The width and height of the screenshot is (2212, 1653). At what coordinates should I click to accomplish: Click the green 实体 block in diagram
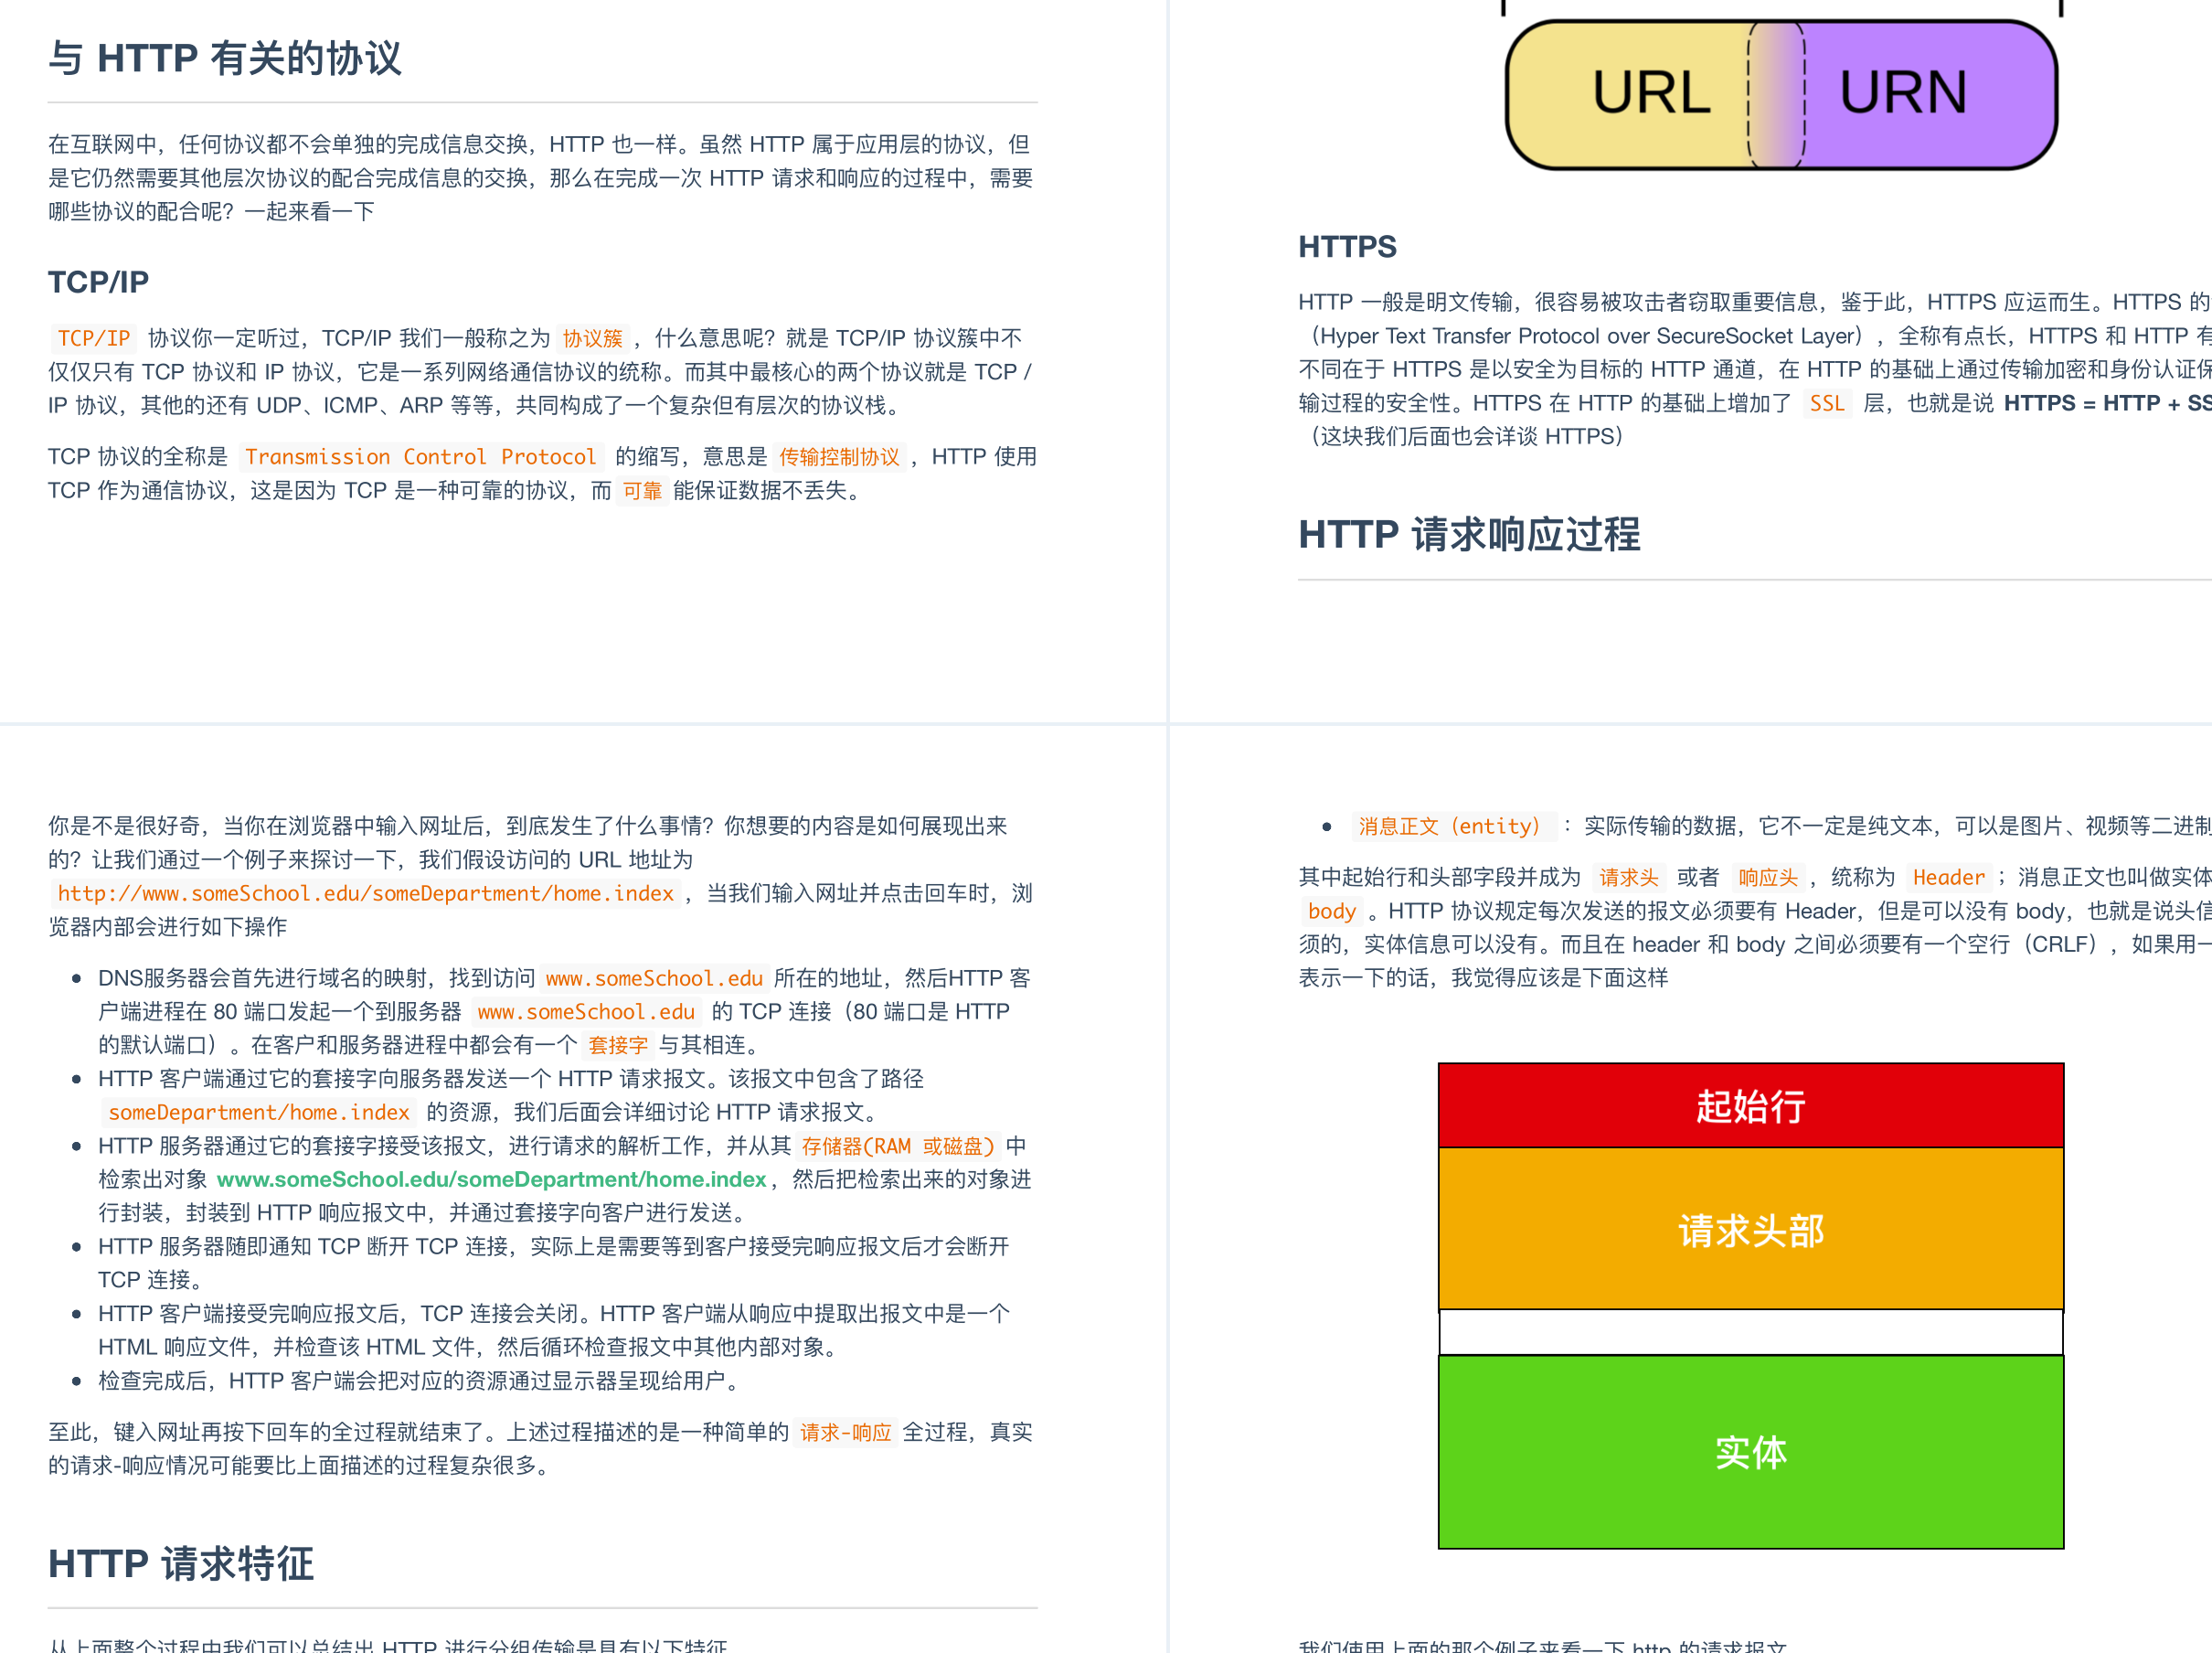[1751, 1452]
